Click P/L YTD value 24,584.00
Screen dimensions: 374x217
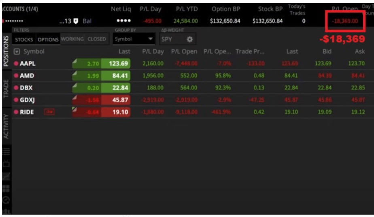point(185,21)
